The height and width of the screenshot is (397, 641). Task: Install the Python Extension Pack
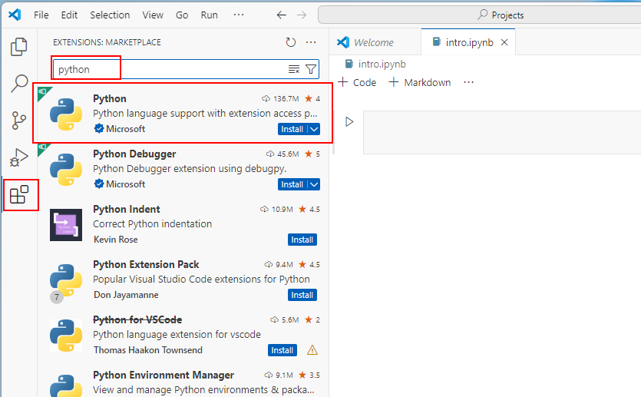(x=302, y=295)
